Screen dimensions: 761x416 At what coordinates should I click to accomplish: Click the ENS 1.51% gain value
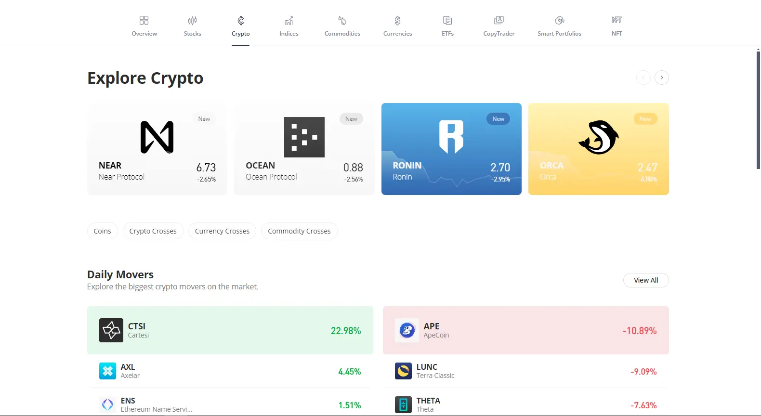(x=350, y=405)
